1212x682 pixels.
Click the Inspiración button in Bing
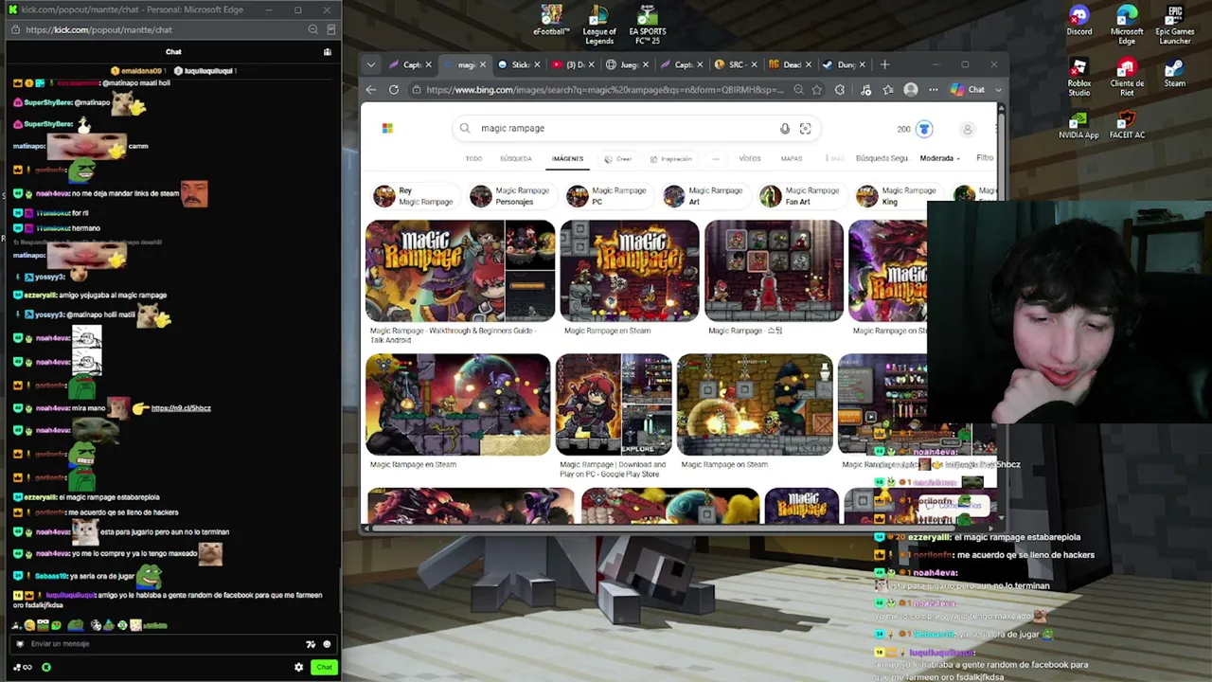tap(669, 158)
